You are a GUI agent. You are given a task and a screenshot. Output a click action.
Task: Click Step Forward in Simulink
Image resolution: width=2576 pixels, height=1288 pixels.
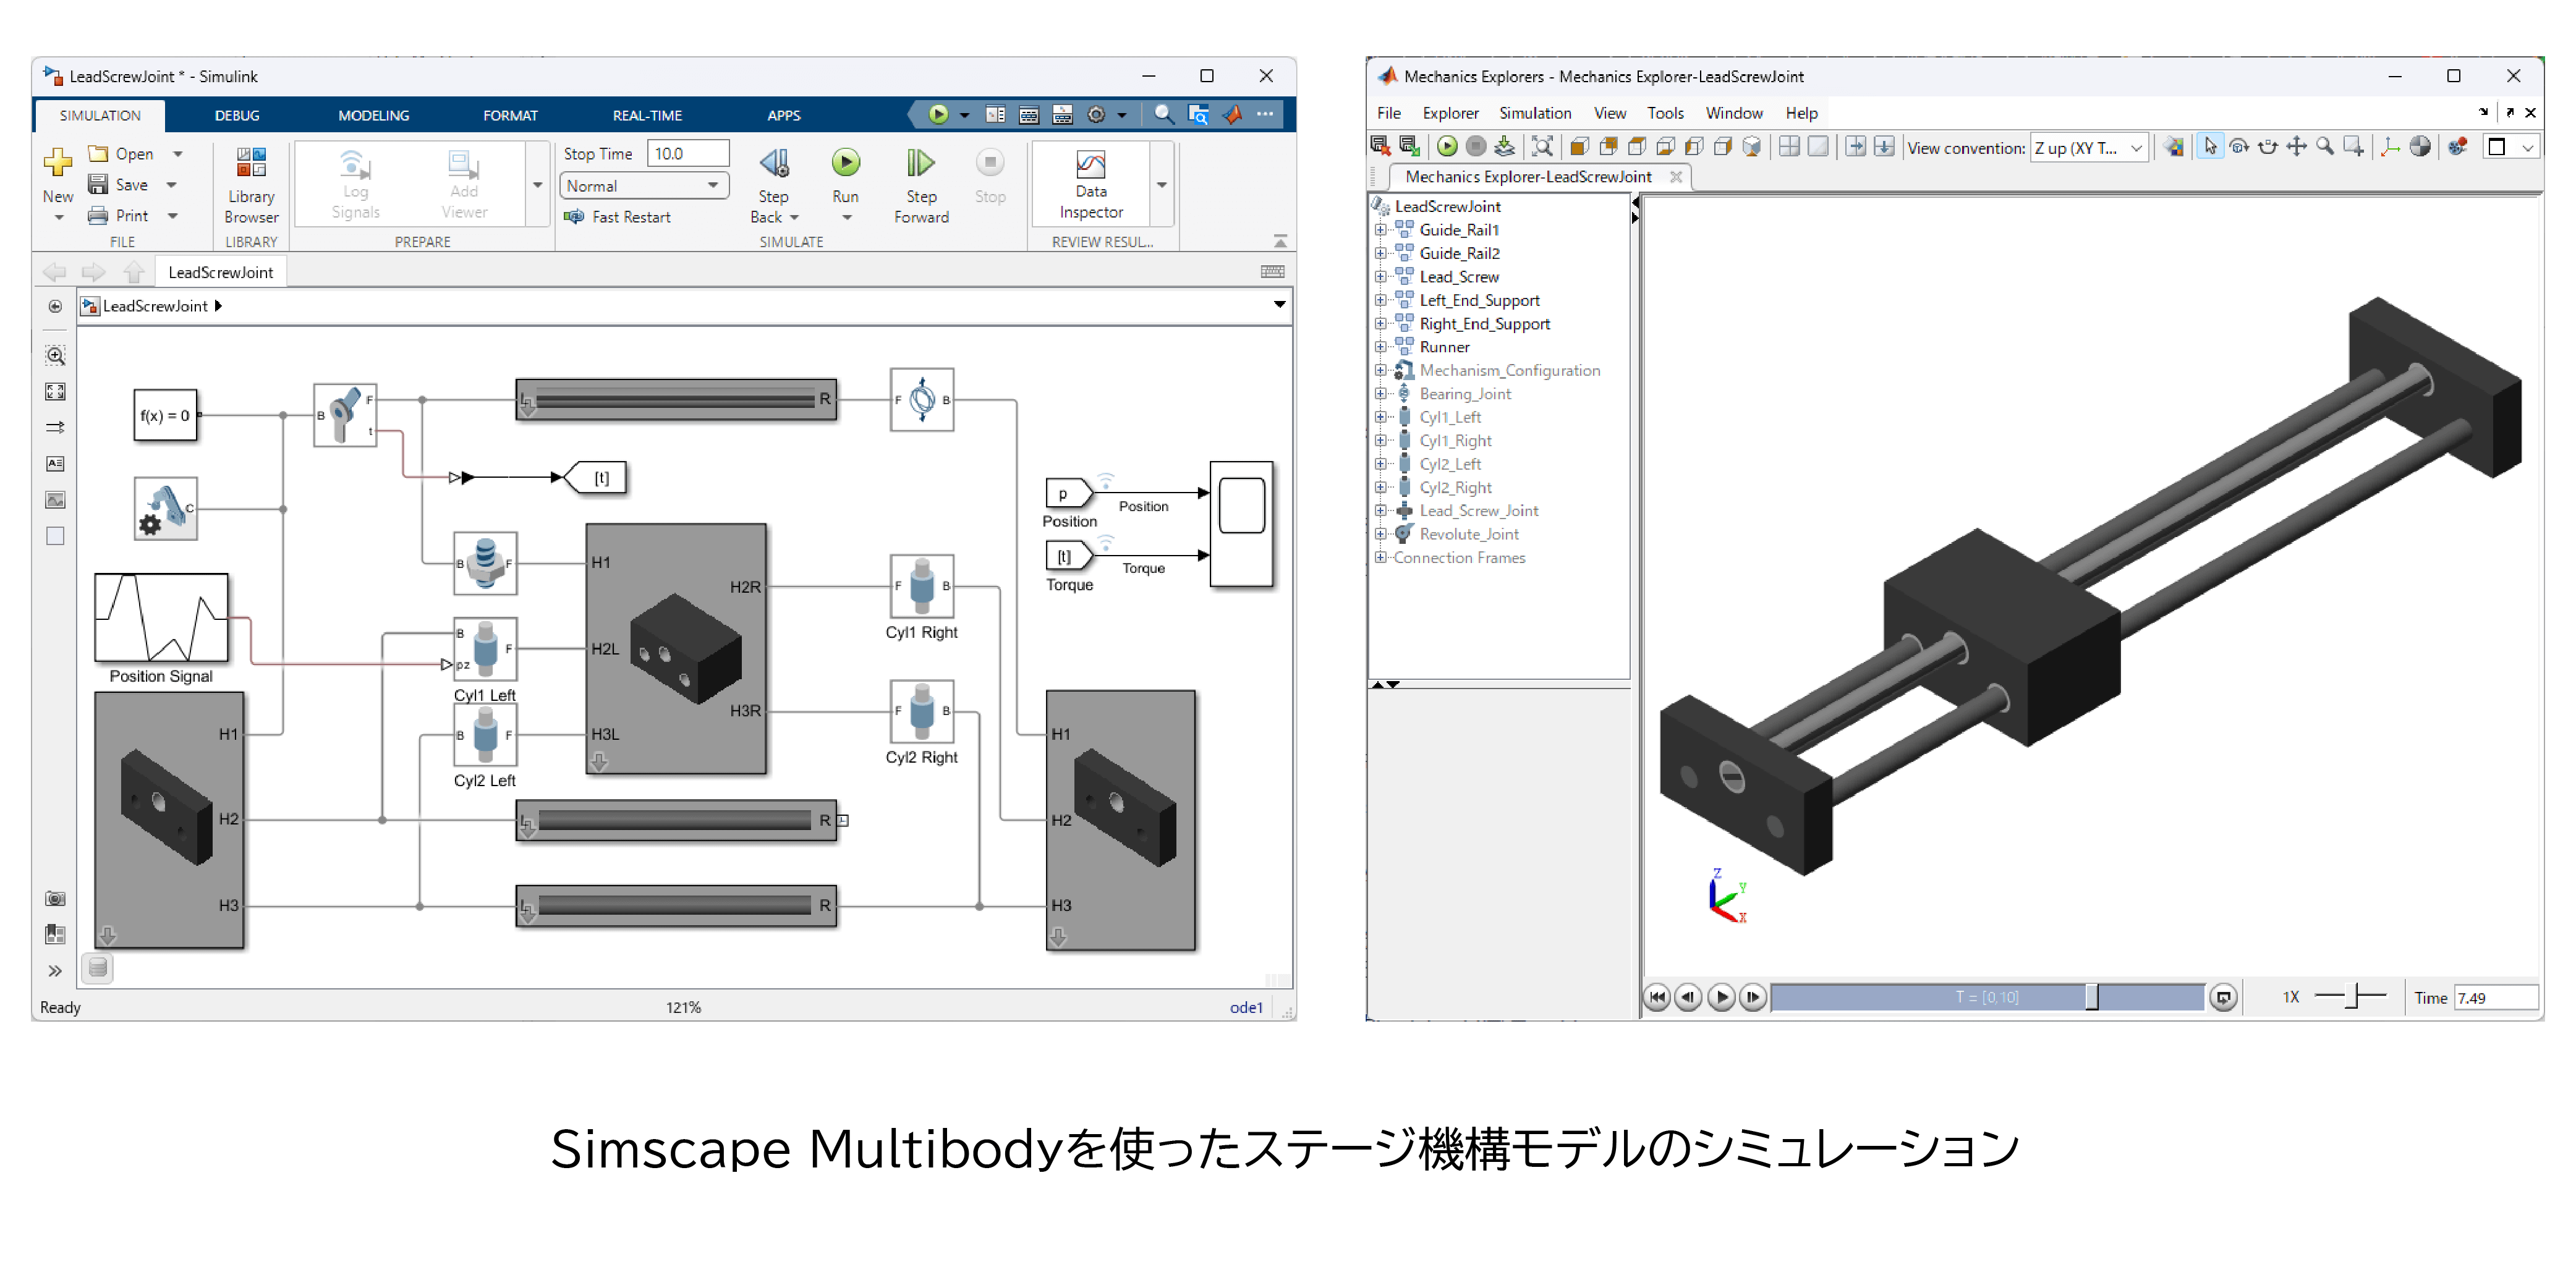tap(921, 185)
